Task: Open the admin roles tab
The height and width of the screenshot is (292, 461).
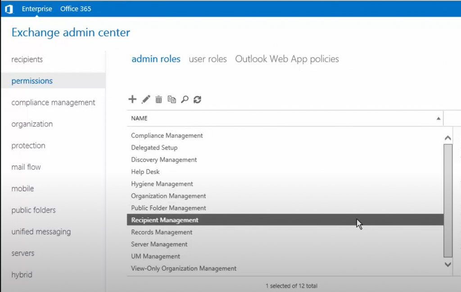Action: click(x=156, y=59)
